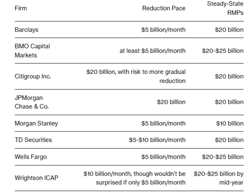Click JPMorgan's $20 billion reduction pace
Image resolution: width=251 pixels, height=194 pixels.
pos(171,102)
